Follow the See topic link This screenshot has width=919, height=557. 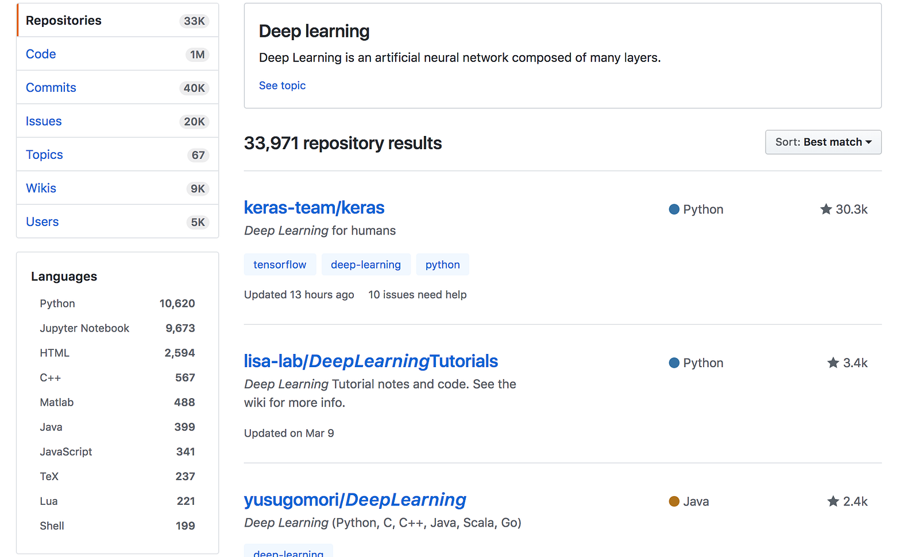point(282,85)
